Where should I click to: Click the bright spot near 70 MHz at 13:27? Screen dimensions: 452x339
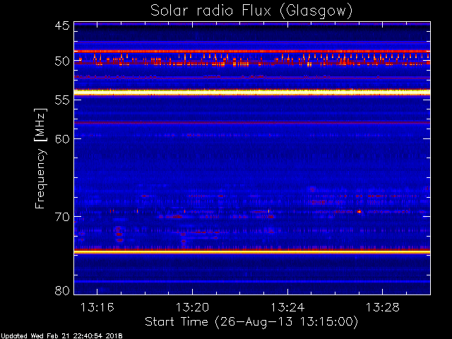[359, 212]
